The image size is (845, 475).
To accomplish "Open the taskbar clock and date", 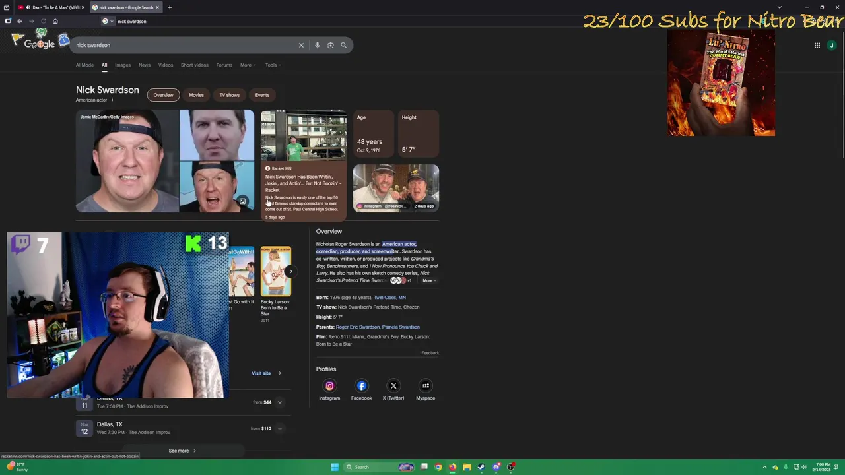I will click(823, 467).
